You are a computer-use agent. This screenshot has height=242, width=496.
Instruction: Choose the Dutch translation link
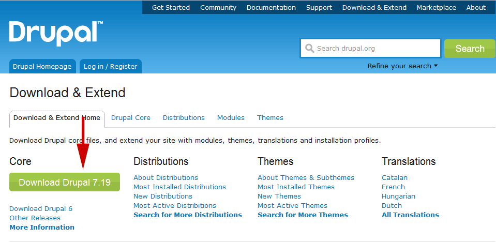(x=392, y=206)
